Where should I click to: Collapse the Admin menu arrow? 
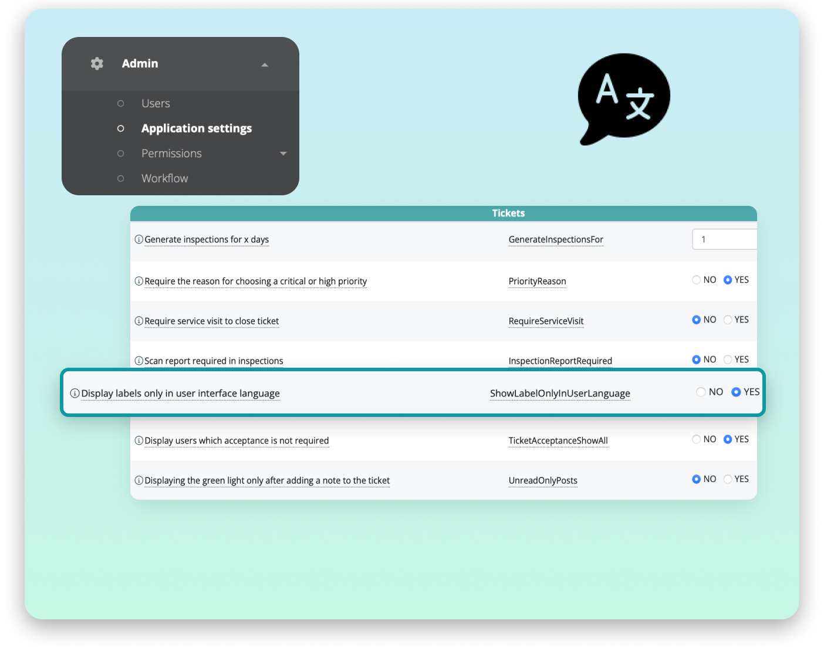point(265,65)
